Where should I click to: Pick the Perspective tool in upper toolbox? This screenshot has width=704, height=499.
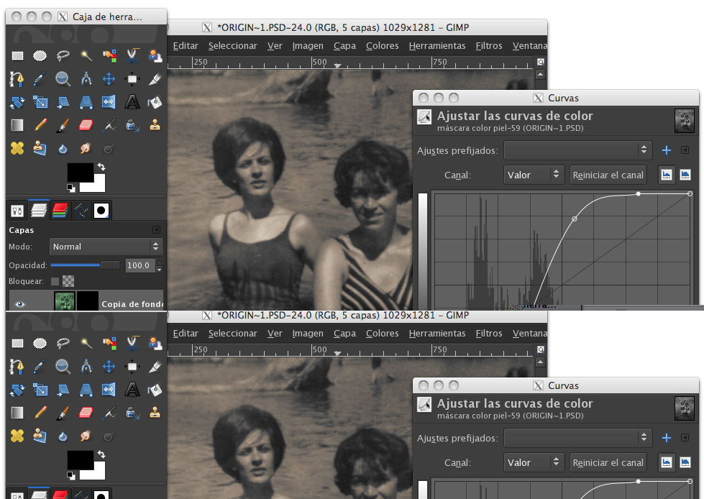(x=86, y=102)
